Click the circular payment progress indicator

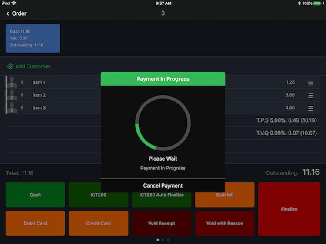(x=163, y=123)
